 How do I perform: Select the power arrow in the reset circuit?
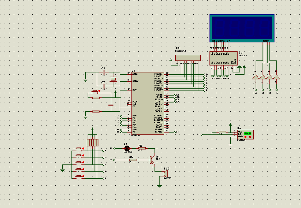(x=115, y=92)
